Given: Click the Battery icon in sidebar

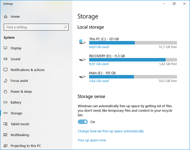Looking at the screenshot, I should pyautogui.click(x=5, y=102).
